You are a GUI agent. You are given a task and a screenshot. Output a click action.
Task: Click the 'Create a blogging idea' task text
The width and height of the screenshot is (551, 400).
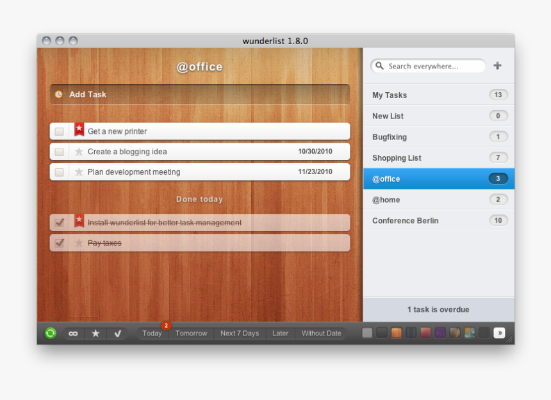coord(127,152)
